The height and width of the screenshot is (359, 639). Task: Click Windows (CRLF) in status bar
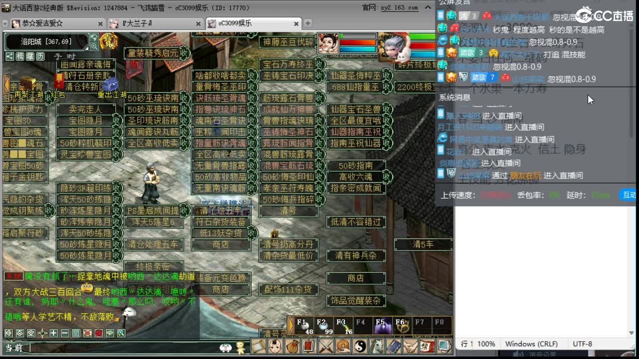(531, 344)
